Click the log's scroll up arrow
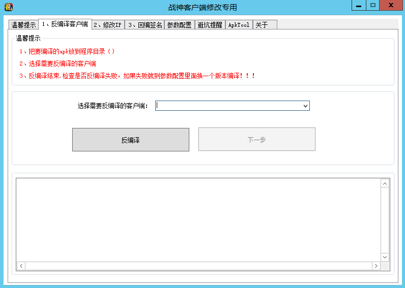This screenshot has height=288, width=405. [385, 182]
